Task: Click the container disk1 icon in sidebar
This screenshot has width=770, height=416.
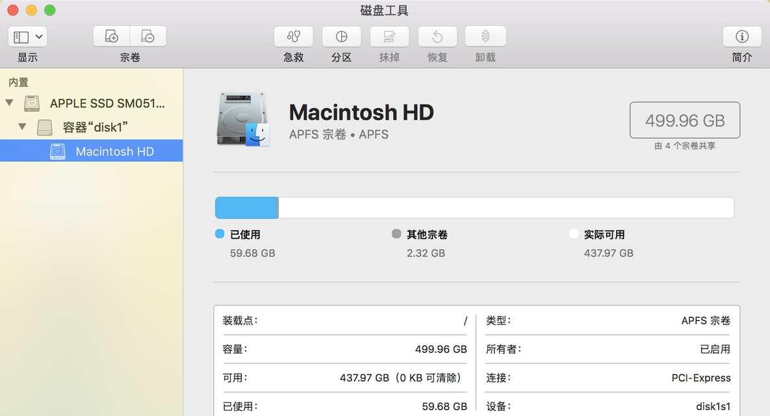Action: pyautogui.click(x=45, y=127)
